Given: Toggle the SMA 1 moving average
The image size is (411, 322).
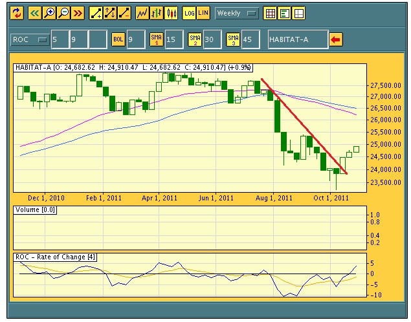Looking at the screenshot, I should (x=156, y=40).
